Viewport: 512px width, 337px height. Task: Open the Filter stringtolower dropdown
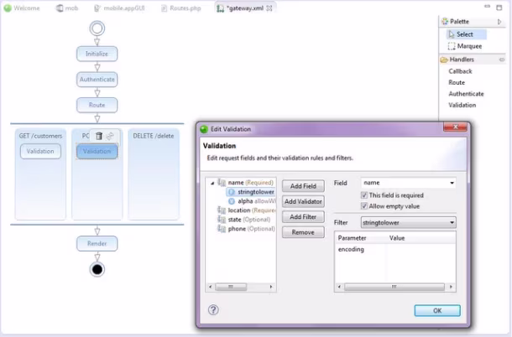point(452,223)
